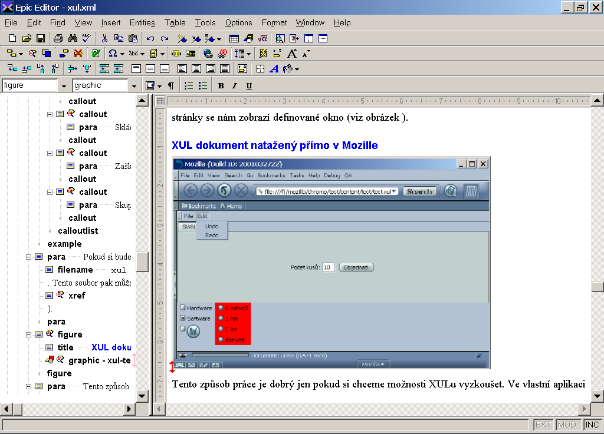This screenshot has height=434, width=604.
Task: Open the Entities menu
Action: point(142,23)
